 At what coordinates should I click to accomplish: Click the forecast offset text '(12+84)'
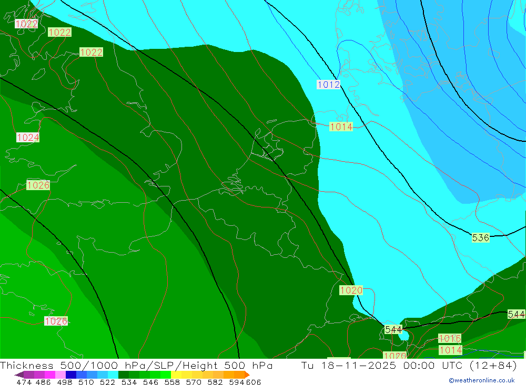point(493,365)
